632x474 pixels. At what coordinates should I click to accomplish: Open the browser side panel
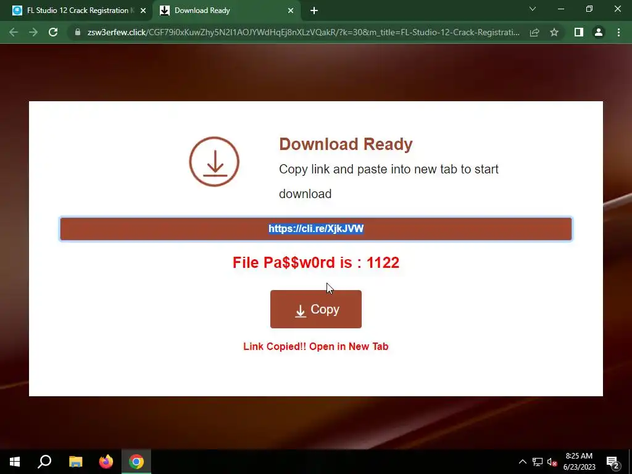click(579, 32)
